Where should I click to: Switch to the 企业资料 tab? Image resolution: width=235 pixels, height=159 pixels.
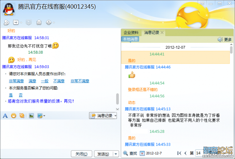(131, 33)
